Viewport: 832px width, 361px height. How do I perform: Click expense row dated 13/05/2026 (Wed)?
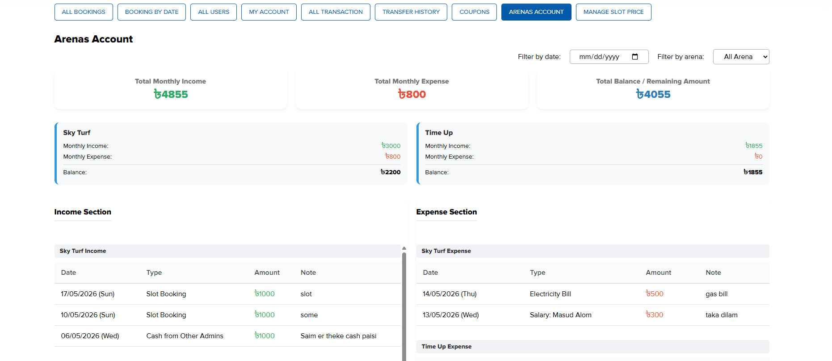tap(592, 315)
